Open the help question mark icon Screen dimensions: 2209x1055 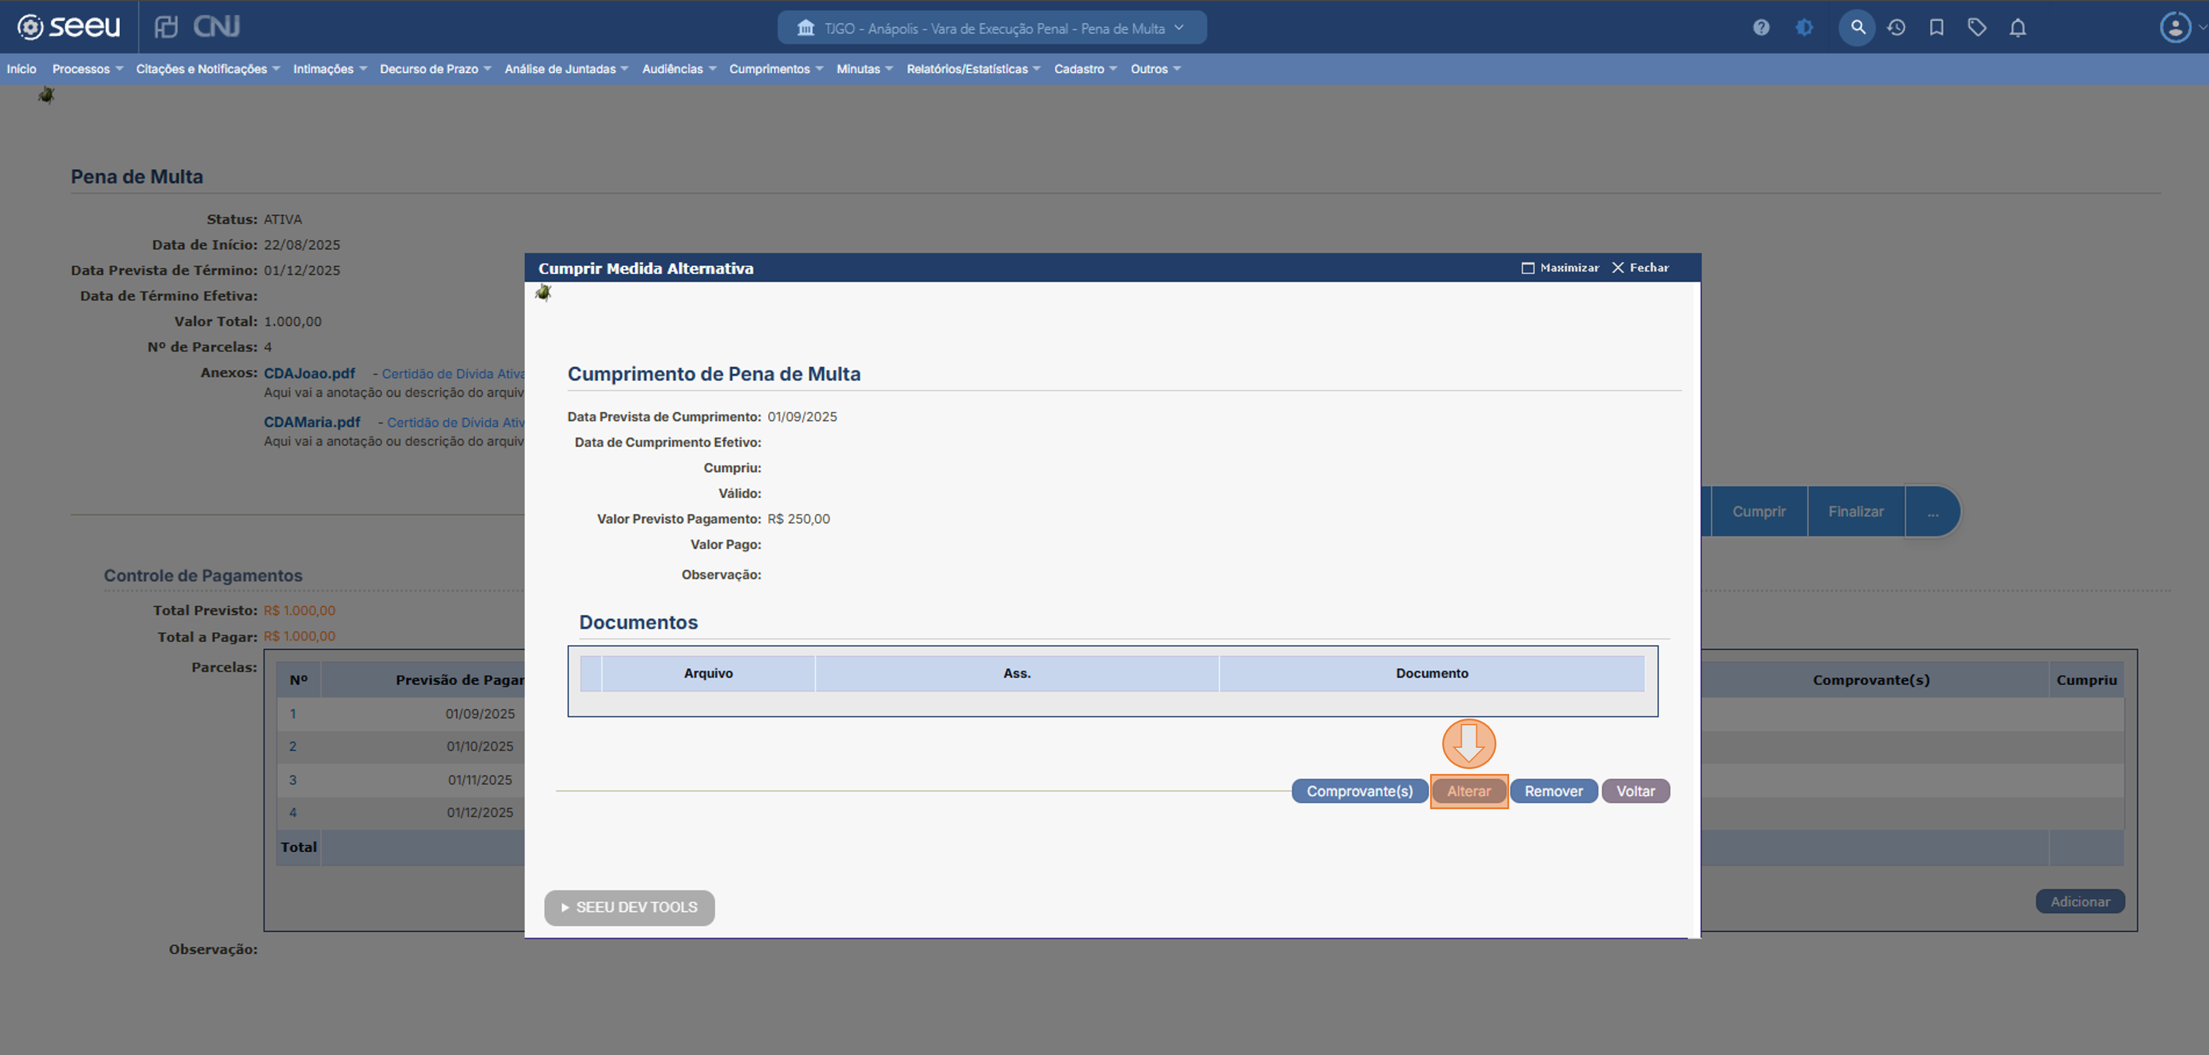point(1761,27)
